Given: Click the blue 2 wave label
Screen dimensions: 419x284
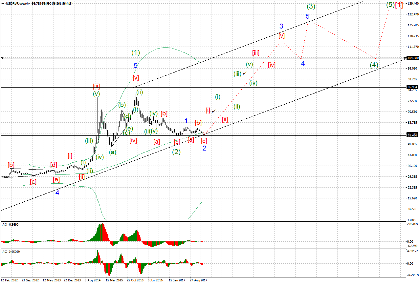Looking at the screenshot, I should pos(204,148).
